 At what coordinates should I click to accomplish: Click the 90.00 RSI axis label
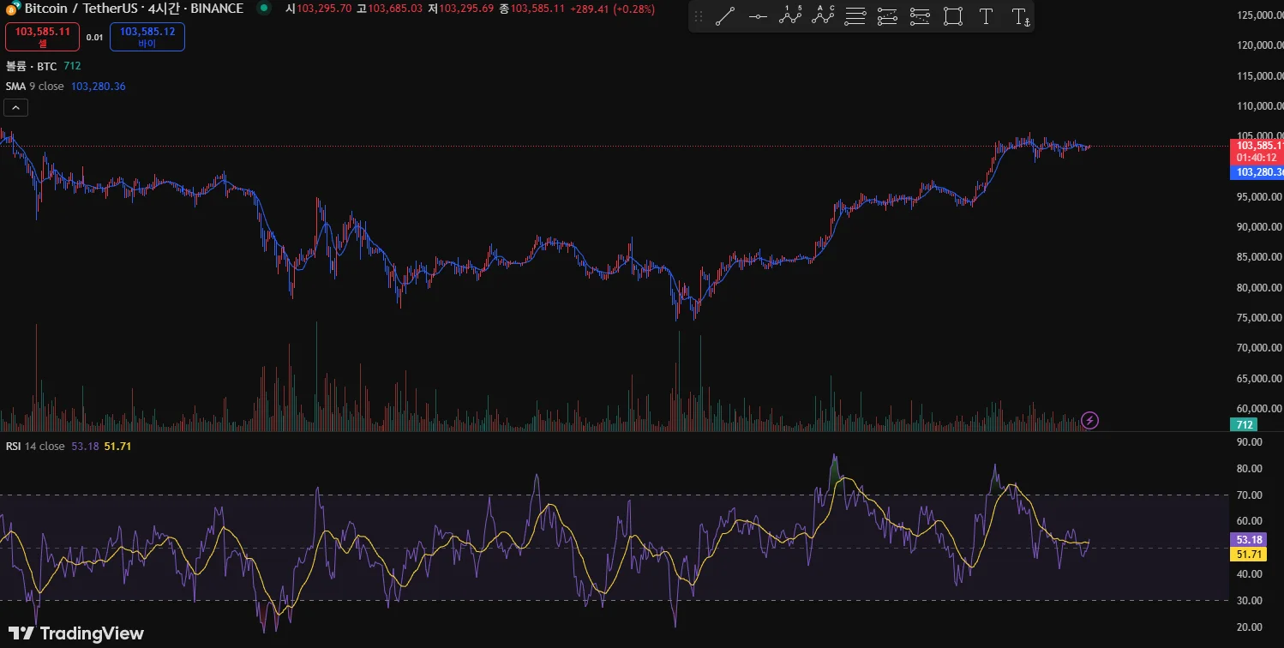click(x=1248, y=442)
